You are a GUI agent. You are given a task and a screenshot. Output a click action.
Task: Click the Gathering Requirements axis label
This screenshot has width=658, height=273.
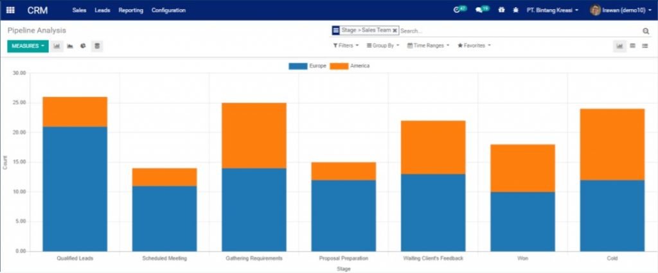coord(254,259)
